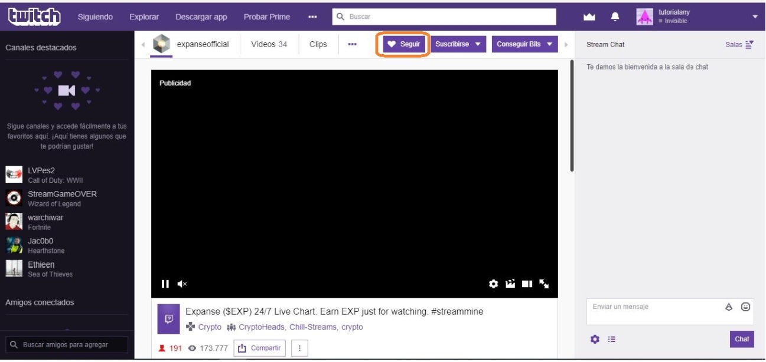Open the Suscribirse dropdown
This screenshot has width=766, height=362.
(458, 44)
